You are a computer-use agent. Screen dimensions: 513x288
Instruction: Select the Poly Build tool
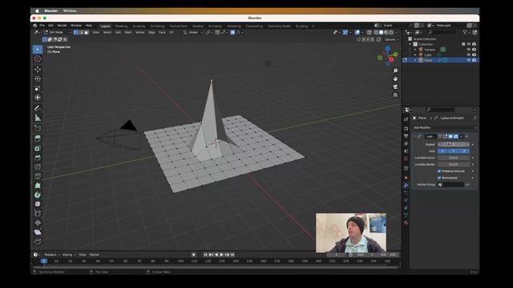coord(38,186)
